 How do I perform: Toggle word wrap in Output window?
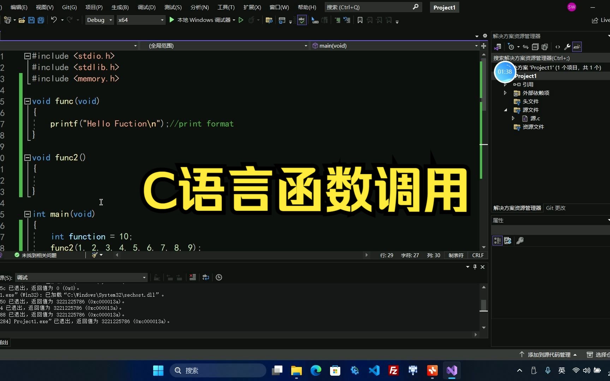(x=206, y=277)
